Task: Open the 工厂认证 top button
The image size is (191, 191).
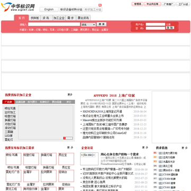Action: point(183,4)
